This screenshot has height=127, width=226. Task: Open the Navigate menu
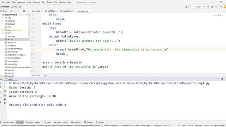click(21, 2)
